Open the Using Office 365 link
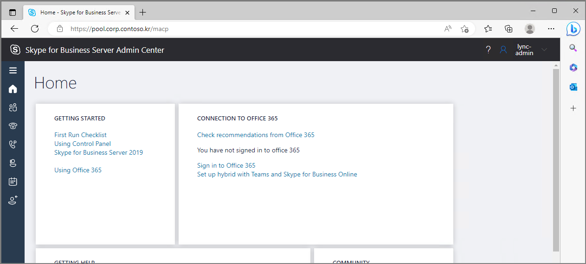 tap(78, 170)
